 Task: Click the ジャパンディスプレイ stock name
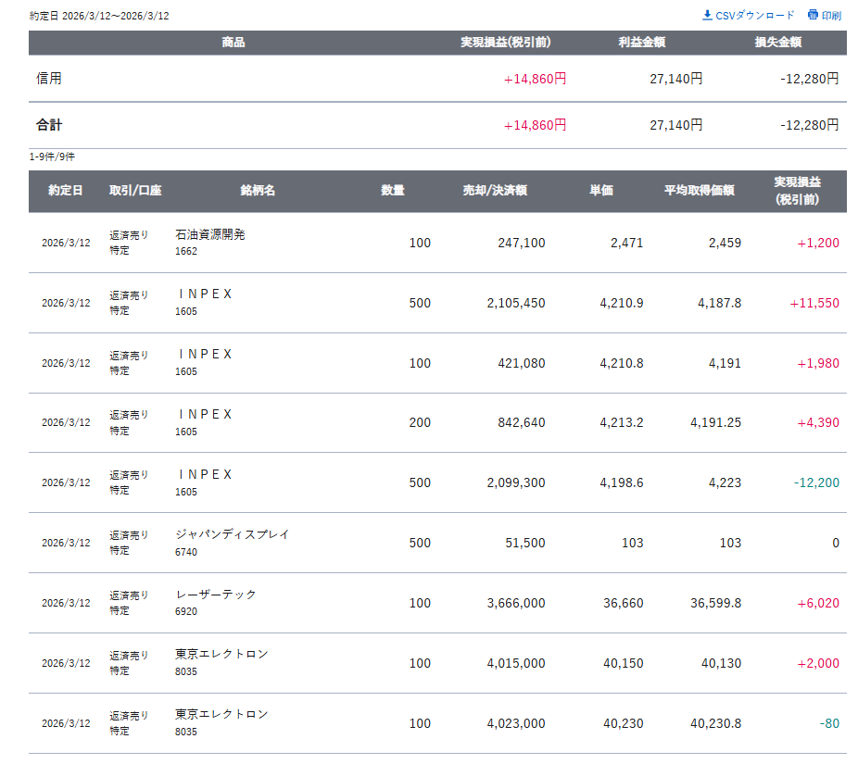[x=233, y=534]
